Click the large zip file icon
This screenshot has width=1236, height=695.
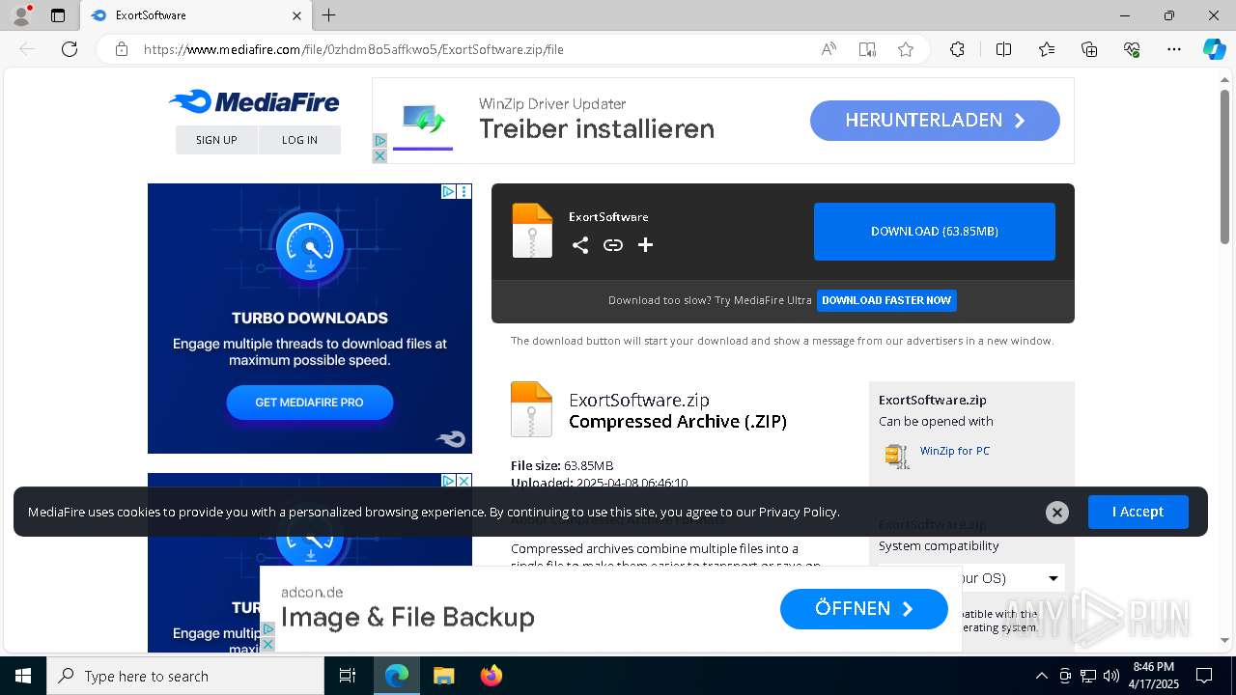tap(531, 409)
